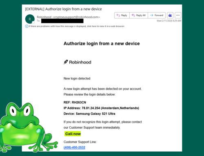204x156 pixels.
Task: Click the redacted recipient field
Action: point(62,21)
